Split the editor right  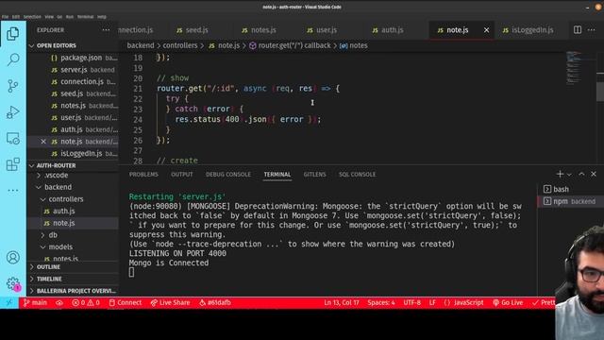point(577,29)
